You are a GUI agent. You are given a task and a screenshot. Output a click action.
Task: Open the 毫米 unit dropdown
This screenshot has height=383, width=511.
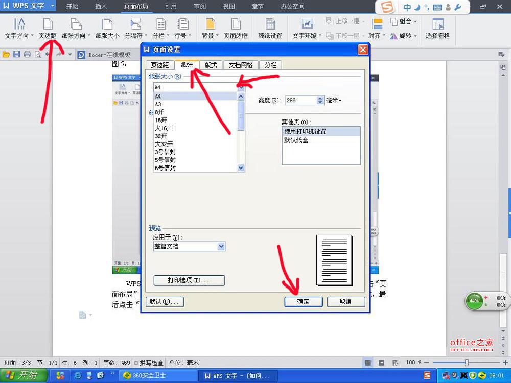(x=334, y=100)
